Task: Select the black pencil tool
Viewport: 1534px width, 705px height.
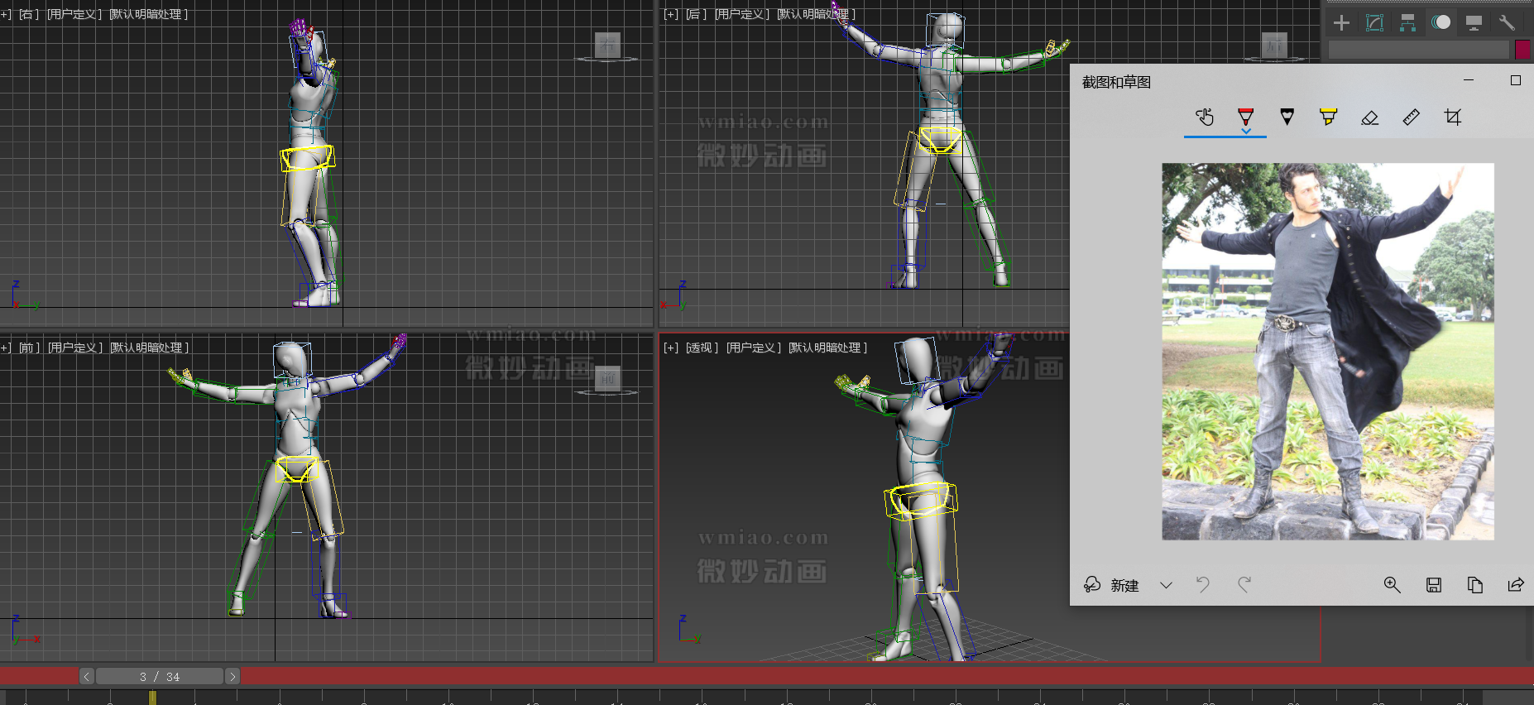Action: coord(1287,117)
